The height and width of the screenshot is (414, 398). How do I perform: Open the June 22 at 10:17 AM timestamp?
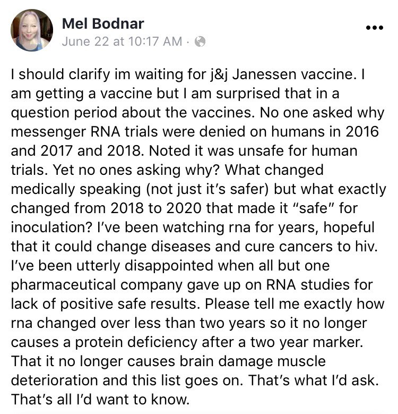coord(122,41)
